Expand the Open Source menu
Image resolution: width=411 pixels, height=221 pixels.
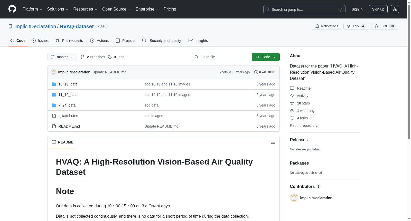(117, 9)
